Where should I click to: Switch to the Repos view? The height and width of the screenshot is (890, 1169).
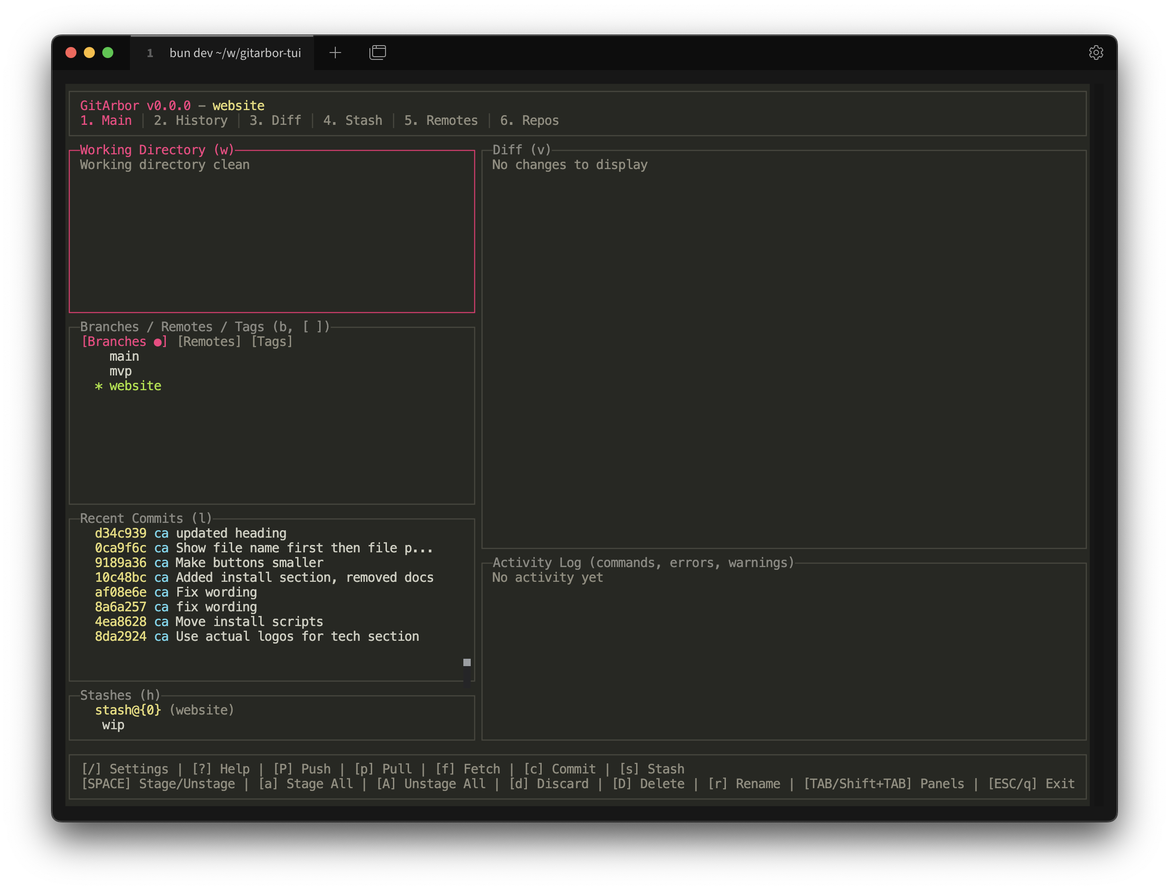pyautogui.click(x=530, y=120)
